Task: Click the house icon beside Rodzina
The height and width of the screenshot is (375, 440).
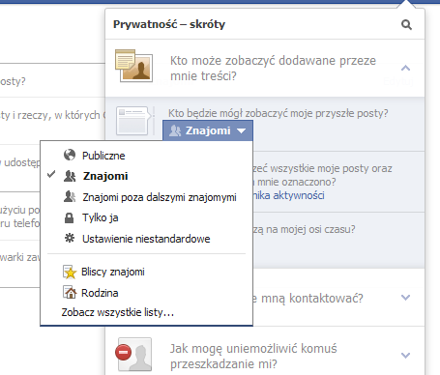Action: (x=70, y=293)
